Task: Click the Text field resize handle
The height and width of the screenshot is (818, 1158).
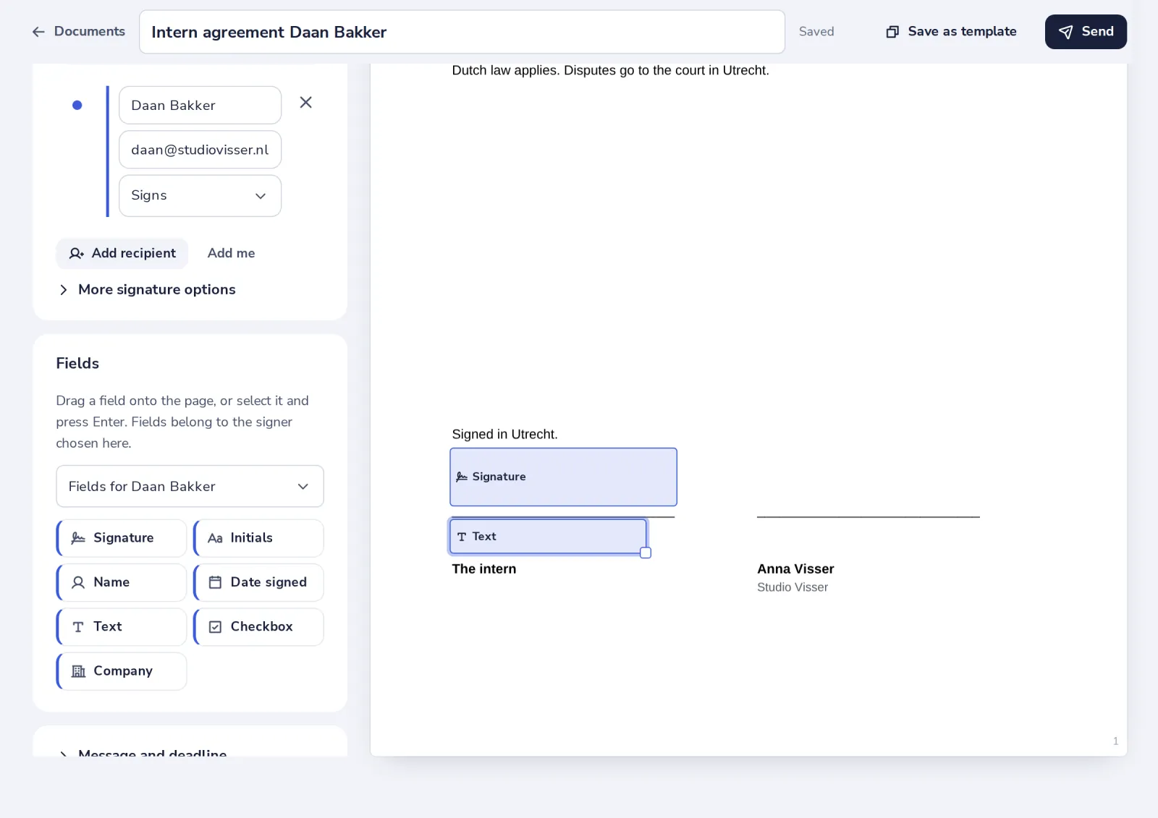Action: (x=646, y=553)
